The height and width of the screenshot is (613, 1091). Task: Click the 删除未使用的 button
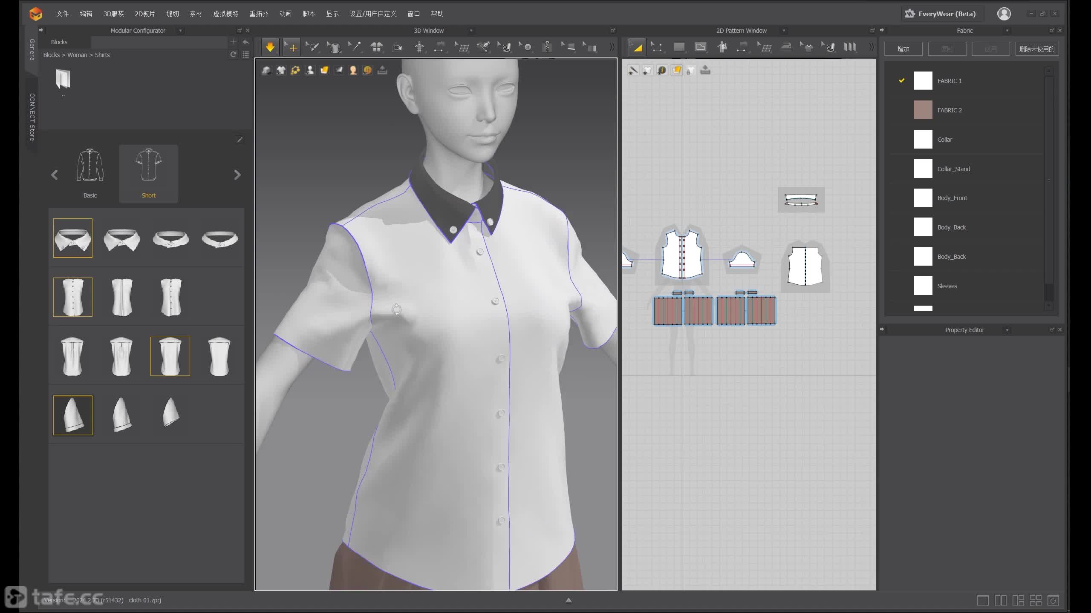pos(1037,49)
